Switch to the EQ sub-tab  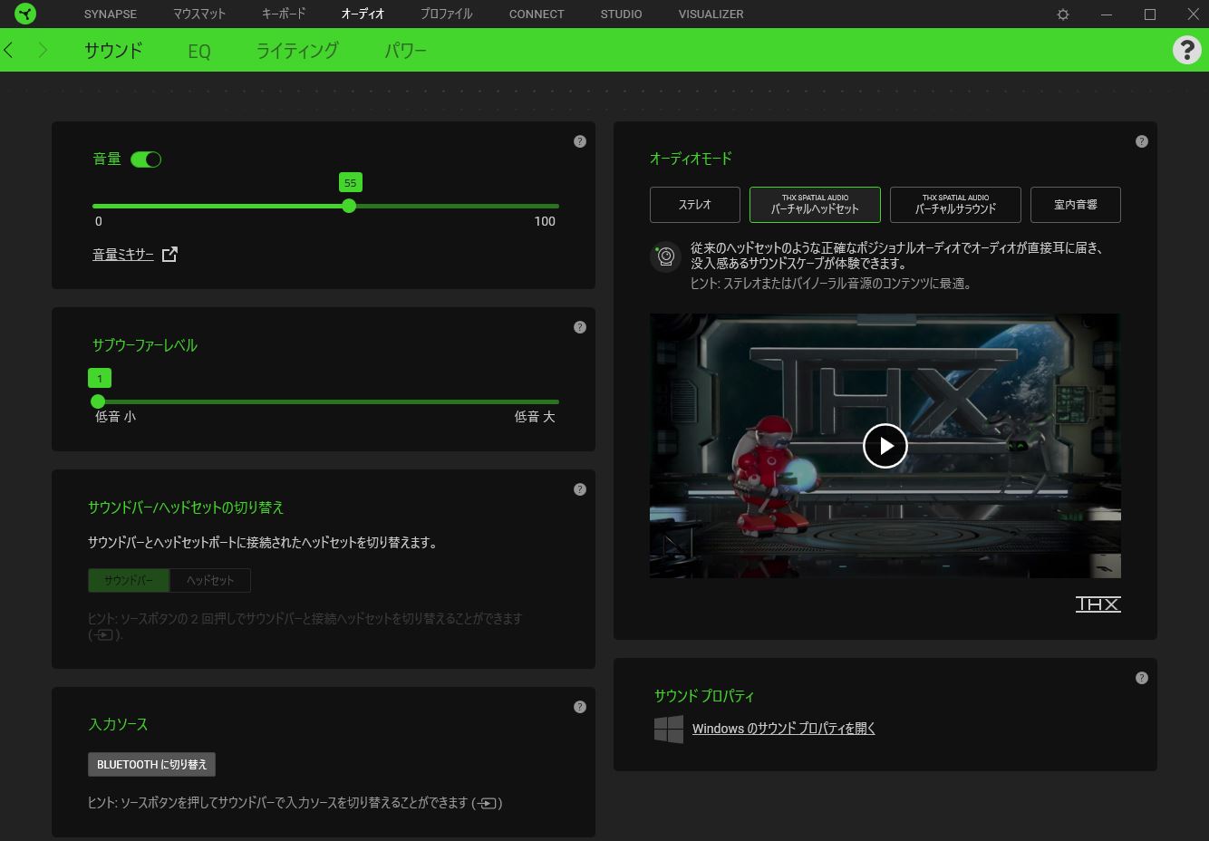tap(199, 51)
